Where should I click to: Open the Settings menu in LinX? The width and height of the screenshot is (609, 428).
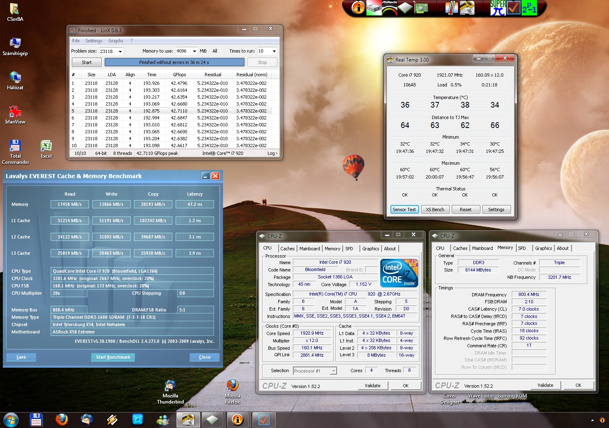pos(94,41)
